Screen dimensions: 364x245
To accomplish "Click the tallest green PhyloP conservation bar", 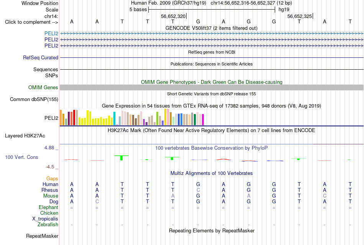I will [121, 158].
